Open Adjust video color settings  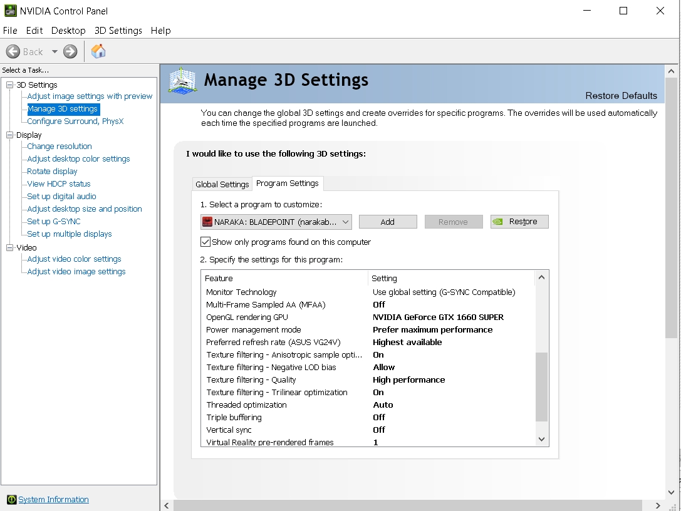(x=75, y=259)
